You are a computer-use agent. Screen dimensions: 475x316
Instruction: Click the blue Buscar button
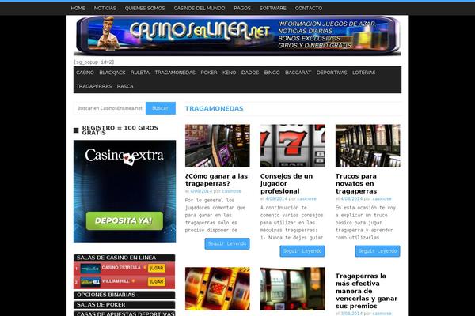pos(161,108)
